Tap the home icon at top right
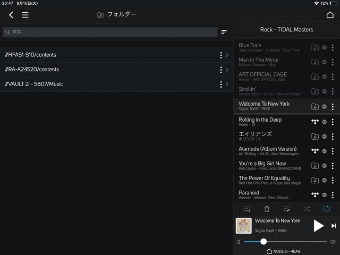Image resolution: width=340 pixels, height=255 pixels. pyautogui.click(x=330, y=15)
